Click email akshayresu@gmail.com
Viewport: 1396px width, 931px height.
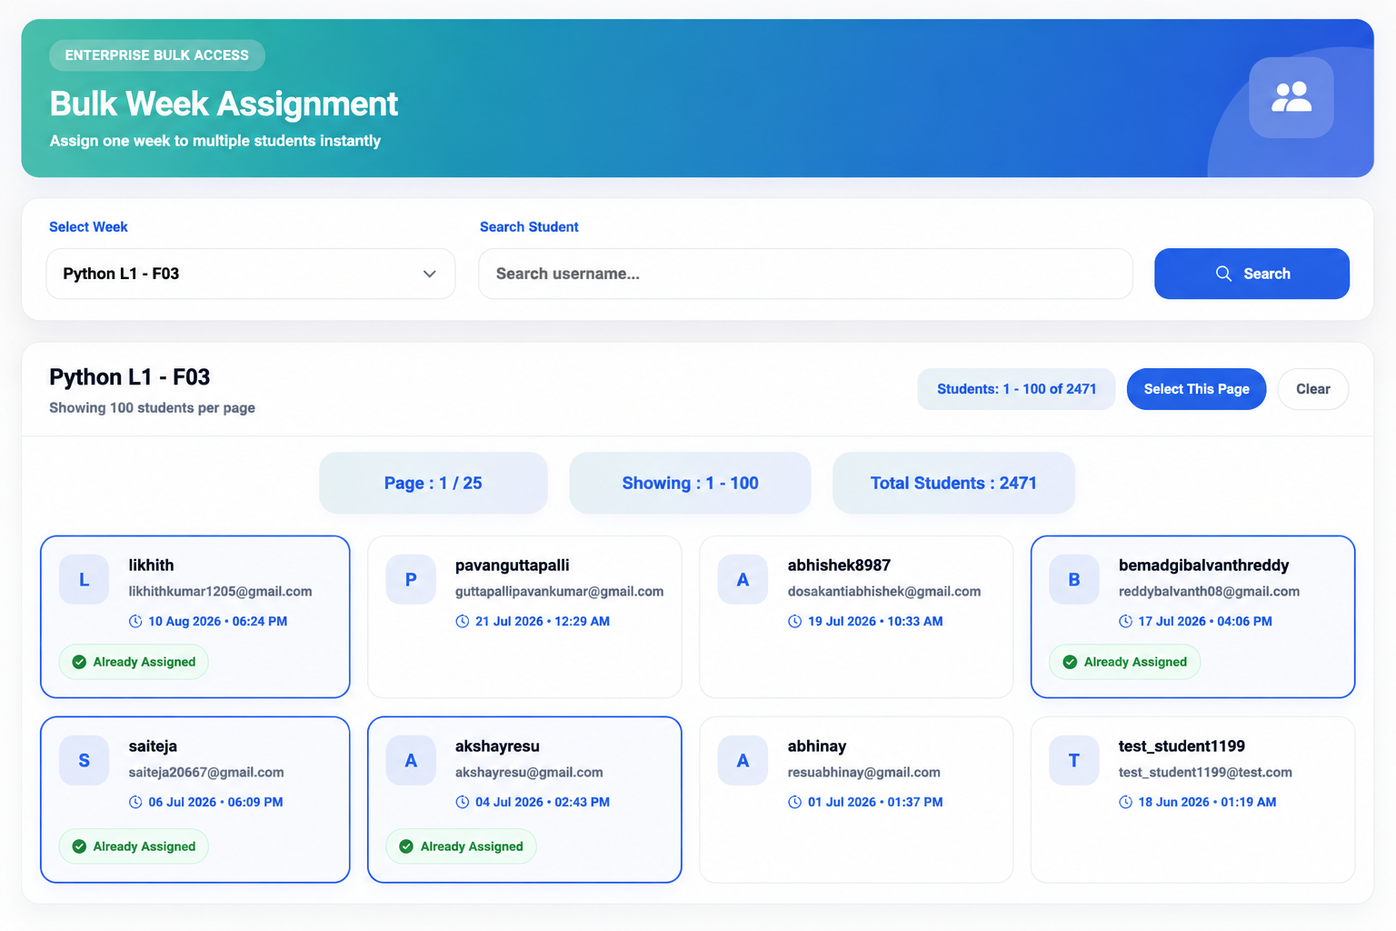click(529, 773)
